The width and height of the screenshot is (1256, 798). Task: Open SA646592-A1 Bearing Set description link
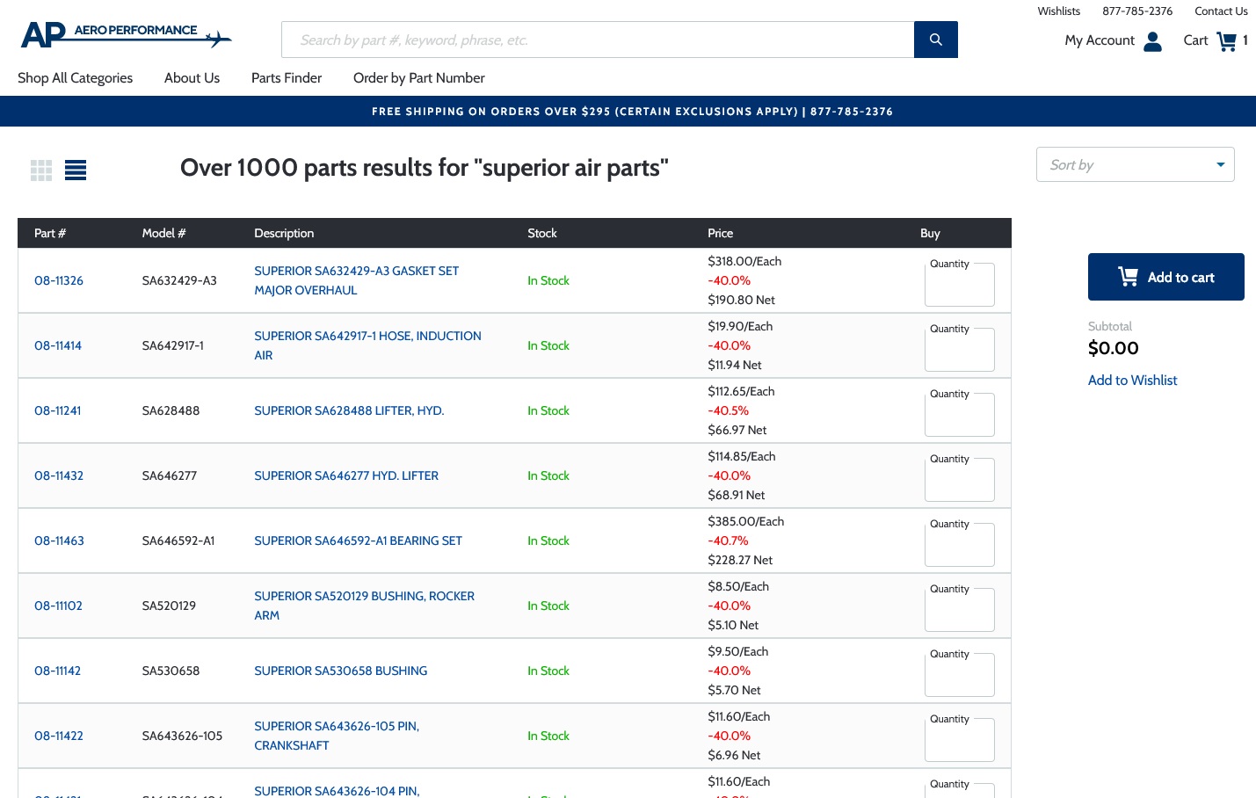click(x=358, y=541)
